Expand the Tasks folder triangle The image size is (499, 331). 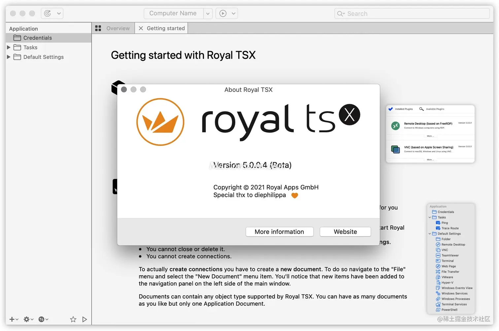click(9, 48)
